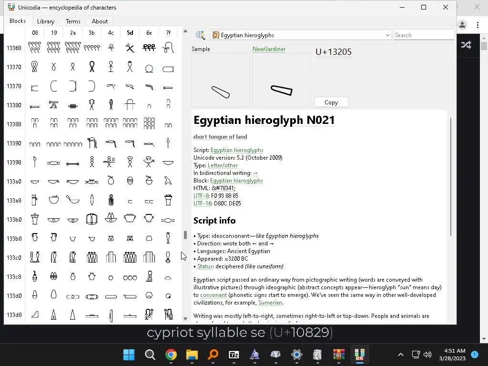Viewport: 488px width, 366px height.
Task: Select glyph in row 133b0, column 3b
Action: [x=92, y=219]
